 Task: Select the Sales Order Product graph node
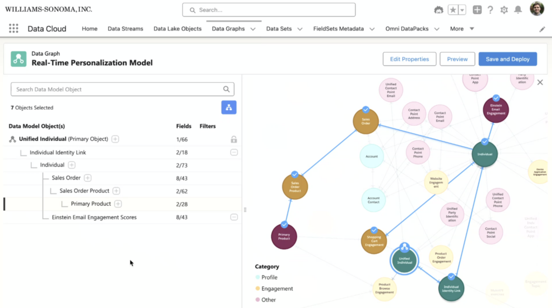(x=295, y=187)
